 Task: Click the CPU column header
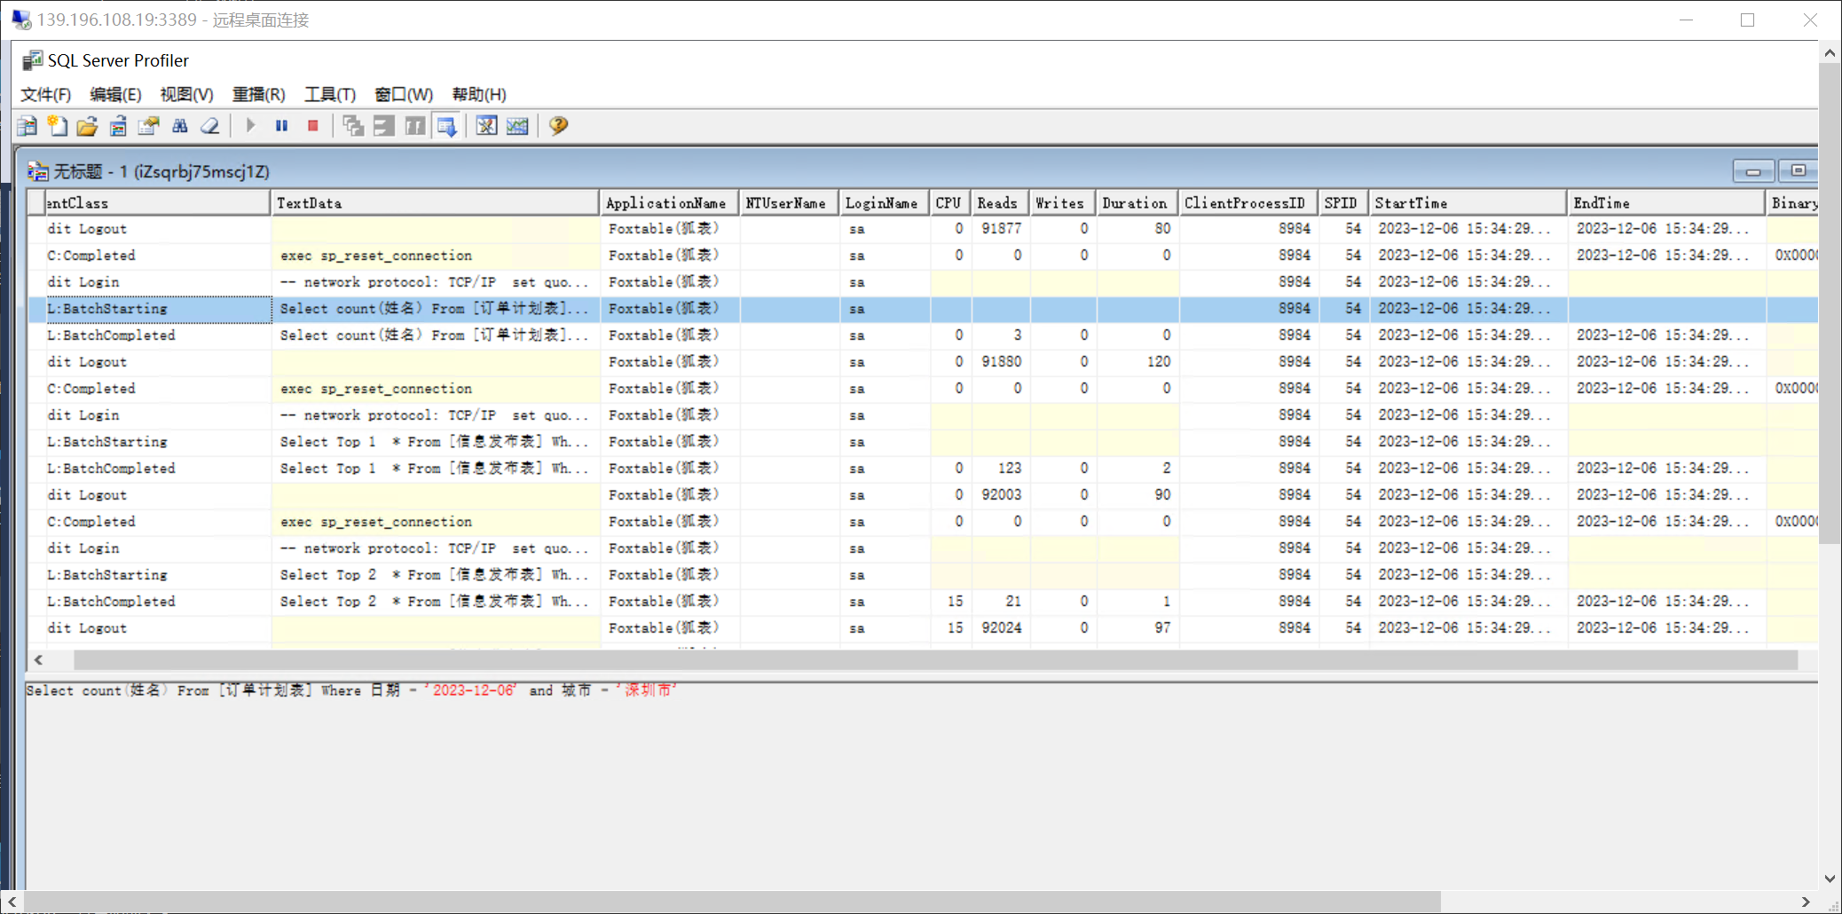950,203
